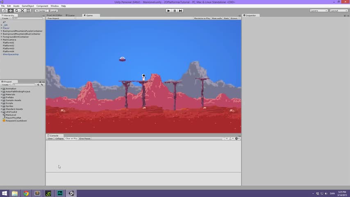350x197 pixels.
Task: Toggle Collapse in the Console
Action: [59, 139]
